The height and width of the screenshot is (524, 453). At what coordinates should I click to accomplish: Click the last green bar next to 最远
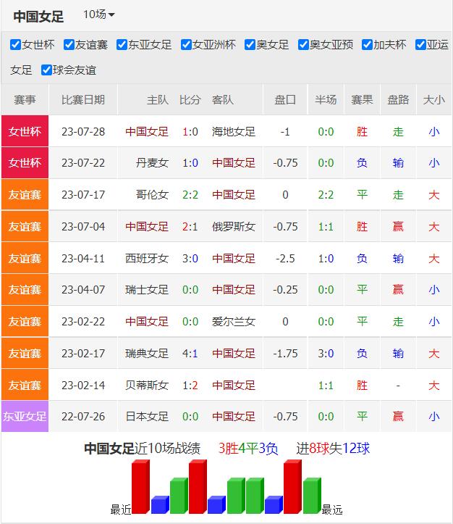[312, 496]
